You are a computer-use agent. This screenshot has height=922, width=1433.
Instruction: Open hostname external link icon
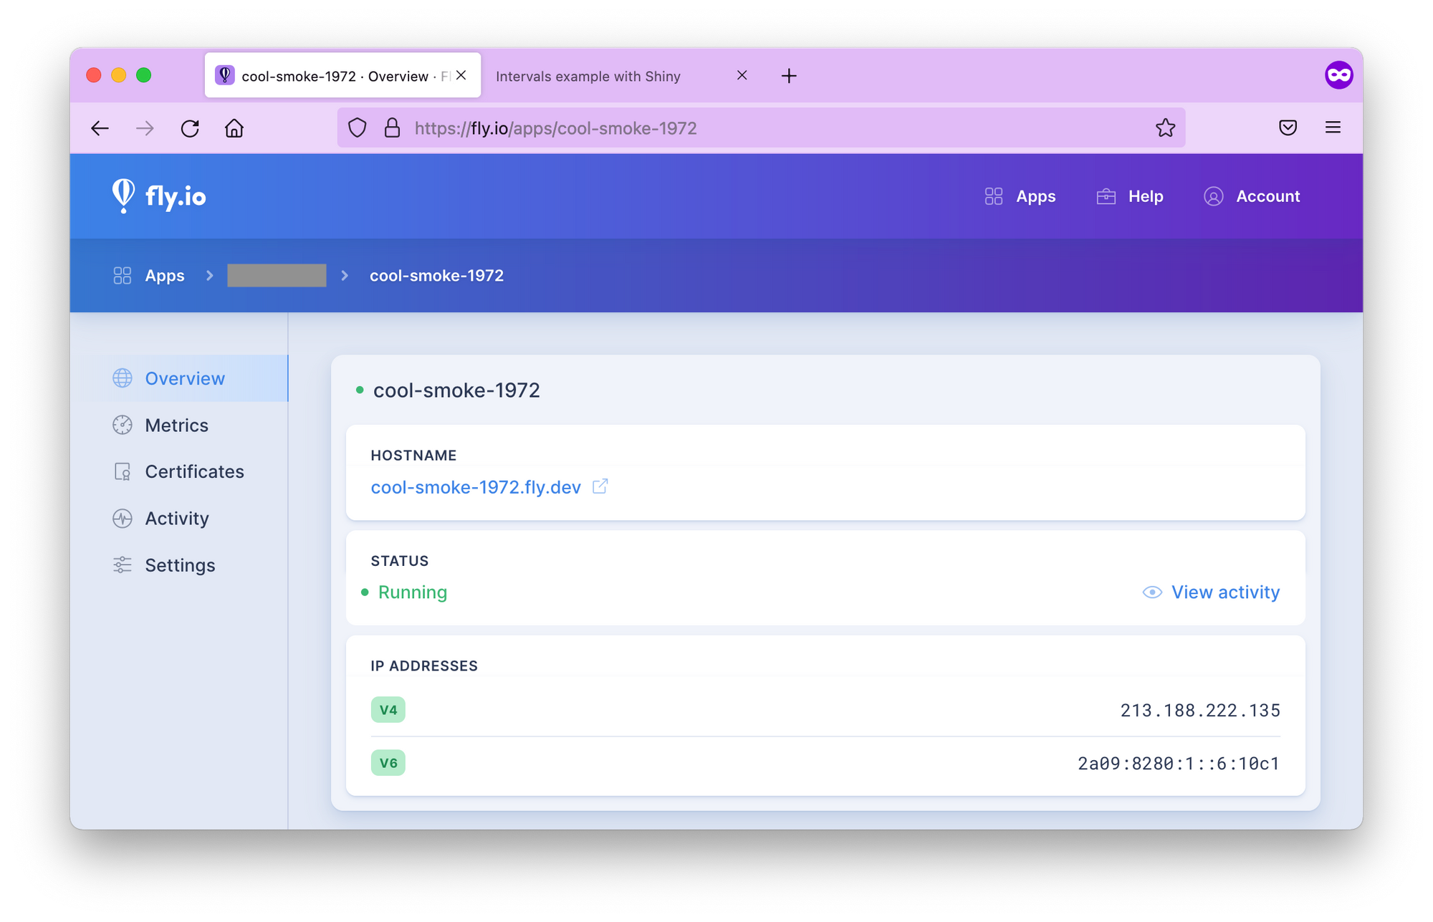pyautogui.click(x=600, y=486)
